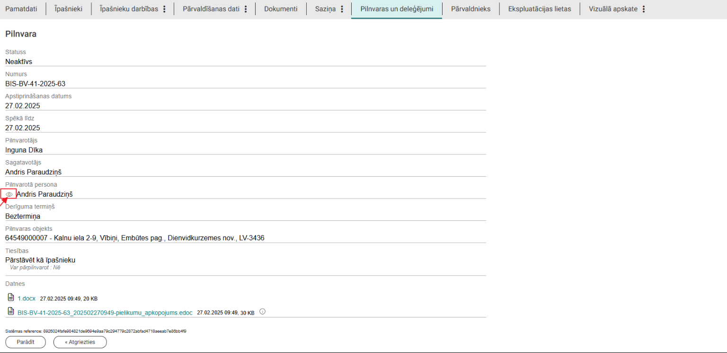Screen dimensions: 727x353
Task: Switch to the Ekspluatācijas lietas tab
Action: pyautogui.click(x=540, y=9)
